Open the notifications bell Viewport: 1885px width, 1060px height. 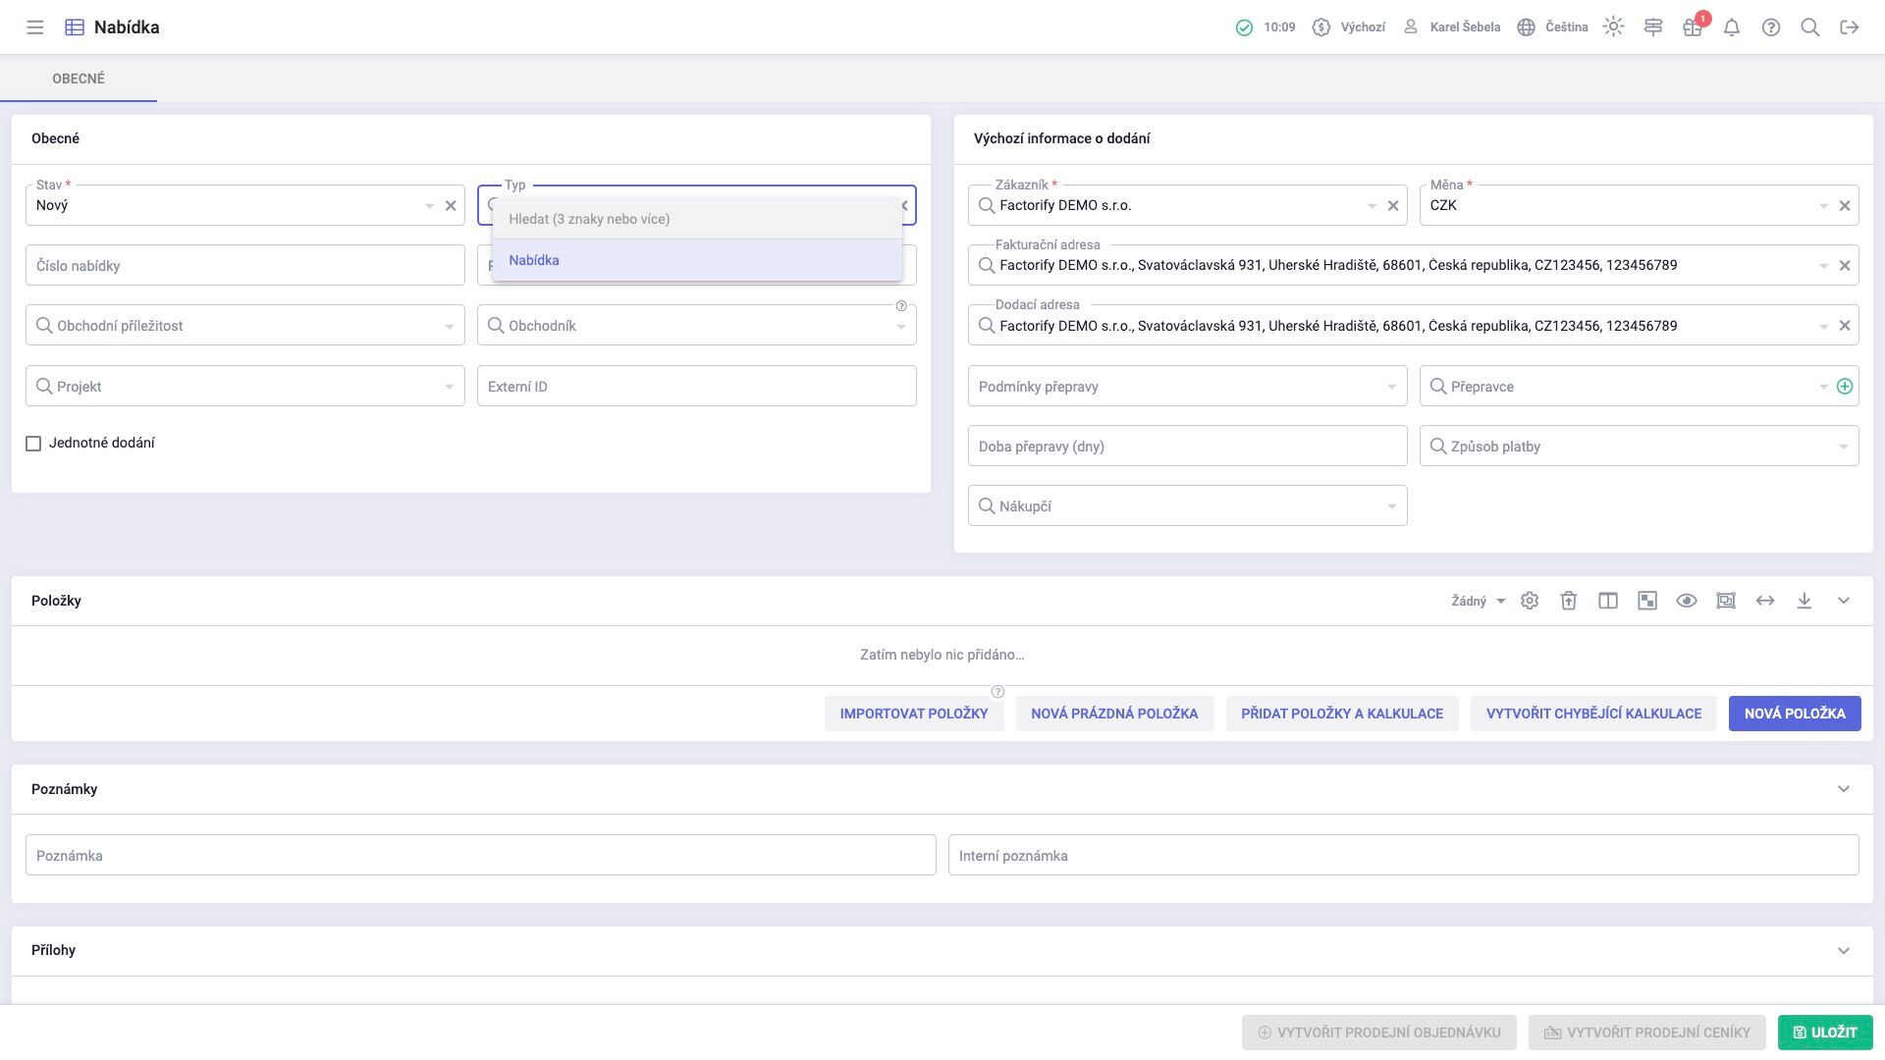tap(1732, 27)
